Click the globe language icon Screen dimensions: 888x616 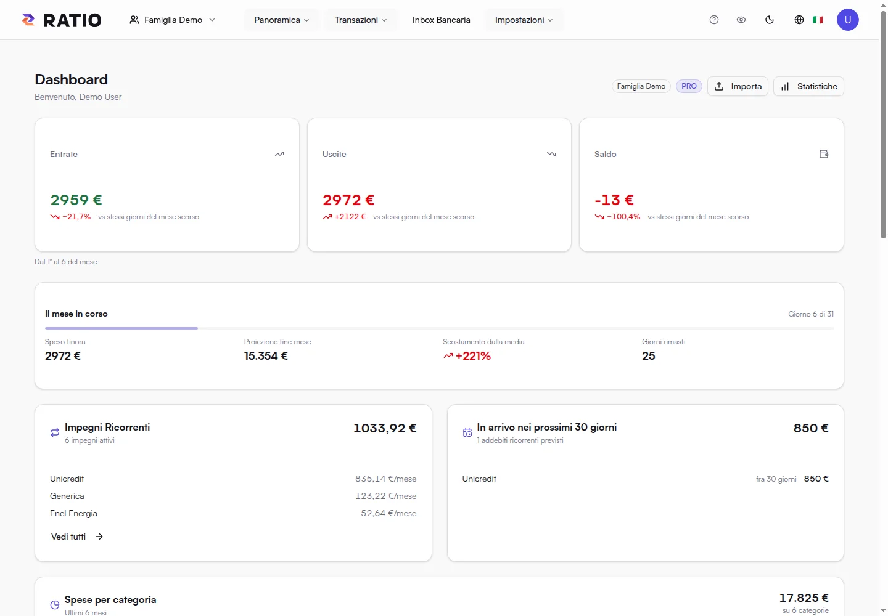(x=799, y=20)
